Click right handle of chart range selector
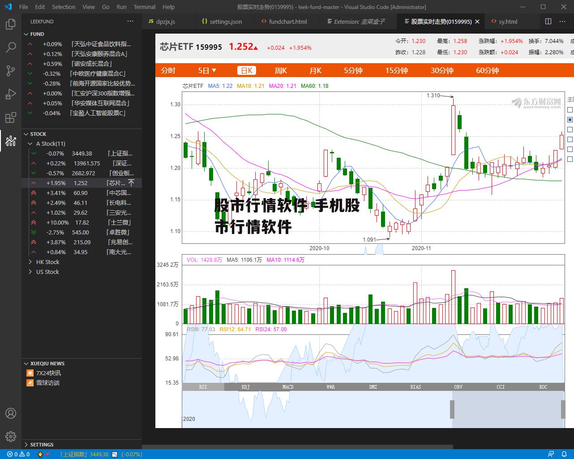The height and width of the screenshot is (459, 574). click(563, 409)
